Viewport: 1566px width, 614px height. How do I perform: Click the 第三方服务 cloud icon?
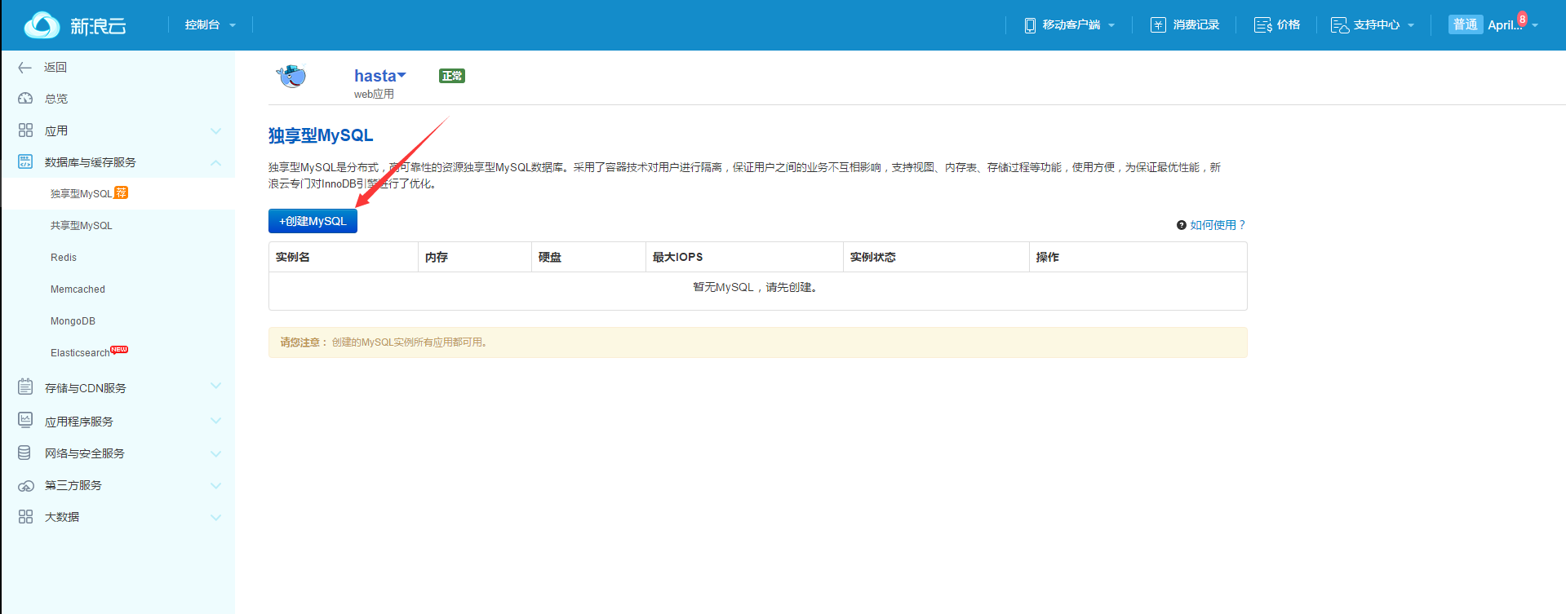click(25, 486)
